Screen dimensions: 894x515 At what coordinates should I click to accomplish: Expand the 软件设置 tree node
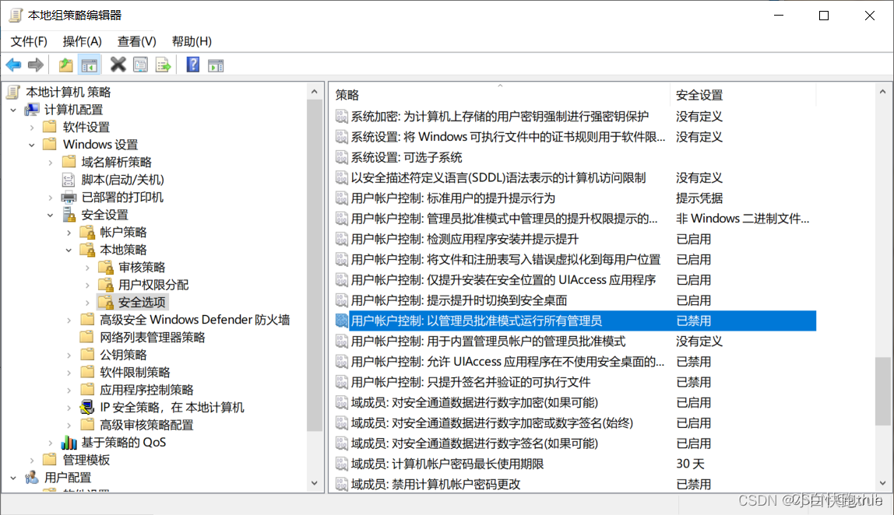(x=31, y=128)
